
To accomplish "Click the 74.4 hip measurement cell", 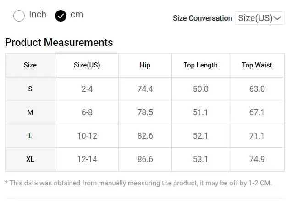I will tap(145, 89).
